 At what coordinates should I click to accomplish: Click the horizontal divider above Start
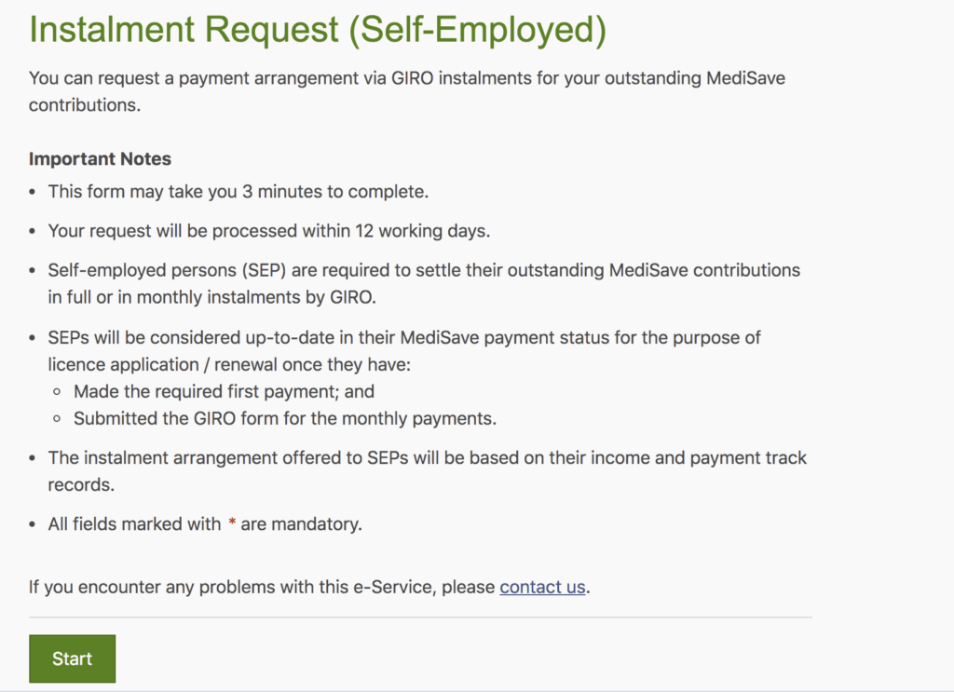(x=420, y=617)
